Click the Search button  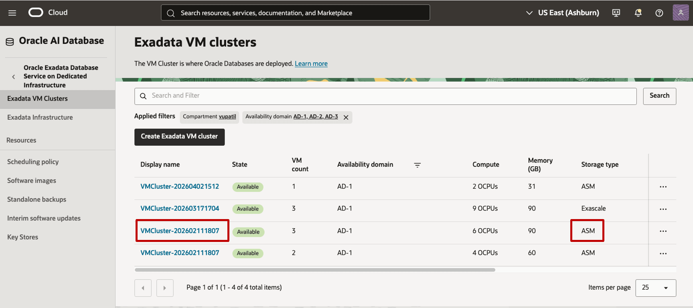(x=659, y=96)
